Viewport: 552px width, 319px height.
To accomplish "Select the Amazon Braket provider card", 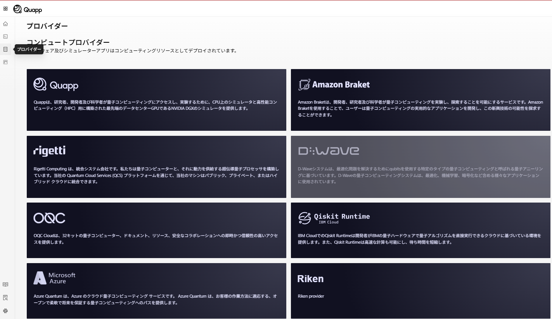I will pyautogui.click(x=420, y=100).
